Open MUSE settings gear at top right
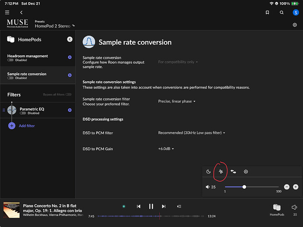This screenshot has height=227, width=303. [x=295, y=25]
